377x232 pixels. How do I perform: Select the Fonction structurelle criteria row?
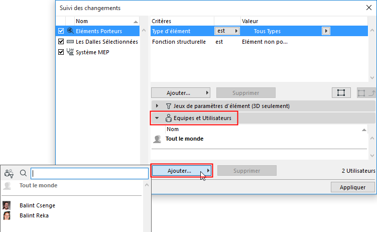coord(179,42)
